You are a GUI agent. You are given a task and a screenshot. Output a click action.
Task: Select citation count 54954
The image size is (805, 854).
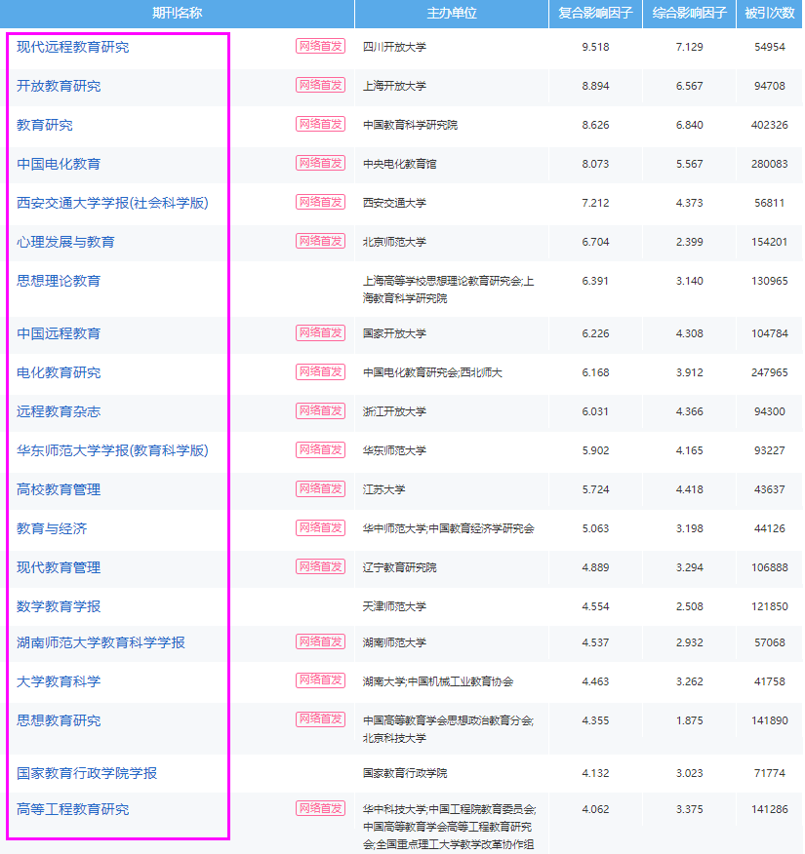click(770, 47)
